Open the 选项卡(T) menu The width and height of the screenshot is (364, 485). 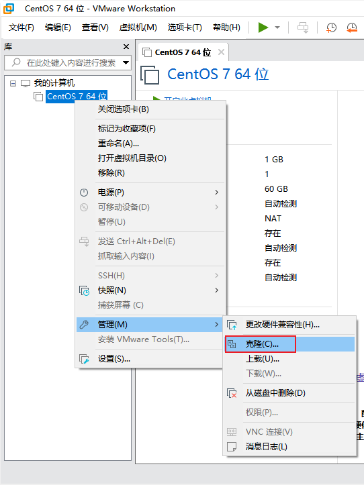pos(185,28)
